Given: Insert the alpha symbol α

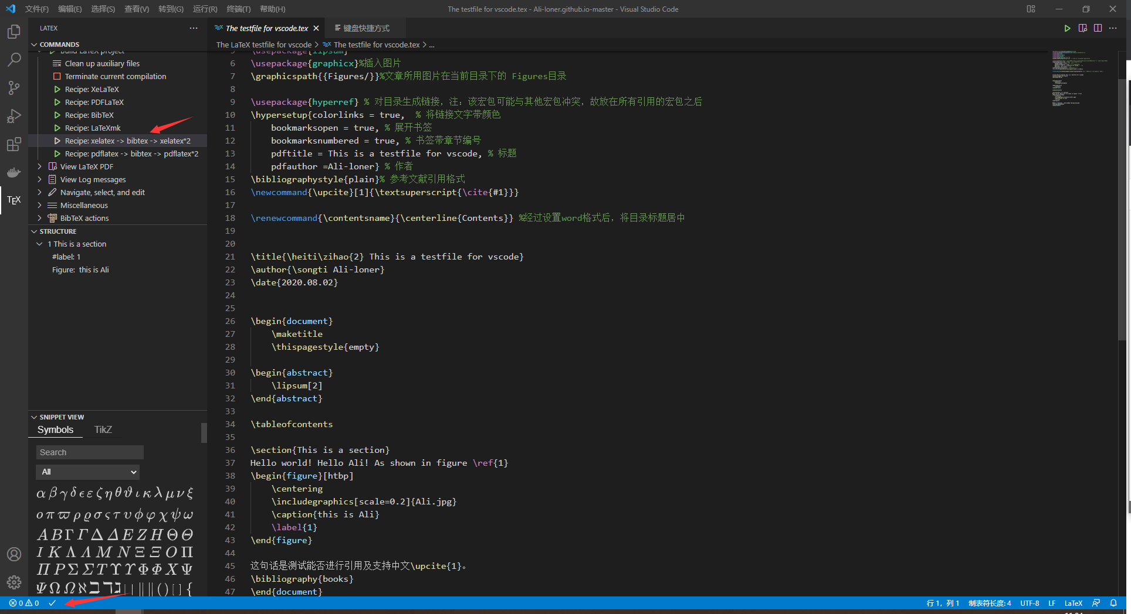Looking at the screenshot, I should (x=40, y=494).
